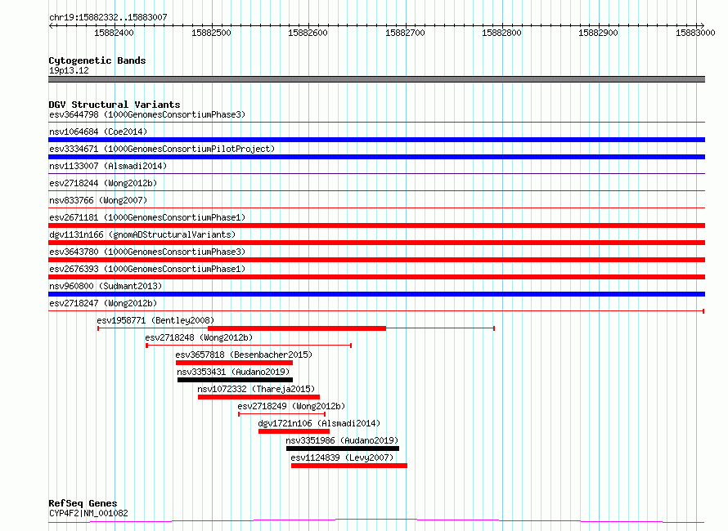The image size is (728, 531).
Task: Click ruler position 15883000
Action: [695, 33]
